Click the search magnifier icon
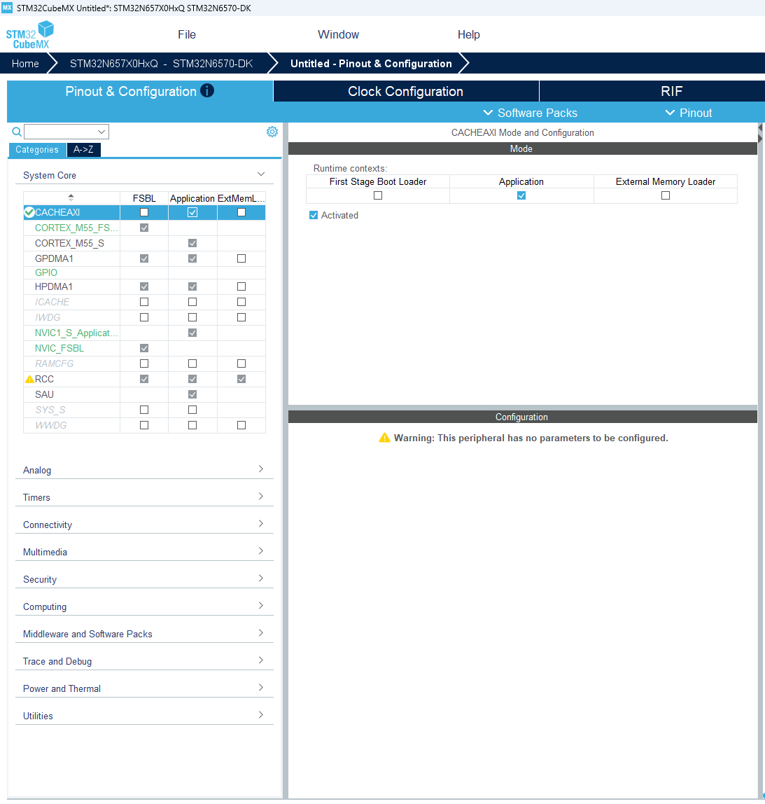 click(17, 132)
